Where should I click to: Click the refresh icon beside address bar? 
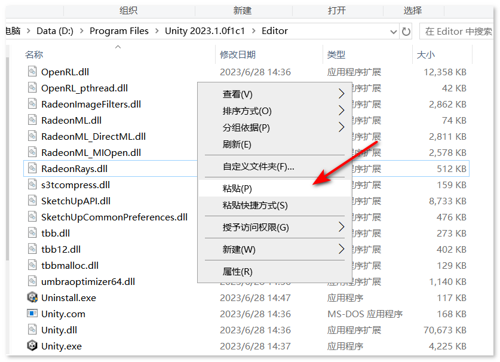pos(406,31)
